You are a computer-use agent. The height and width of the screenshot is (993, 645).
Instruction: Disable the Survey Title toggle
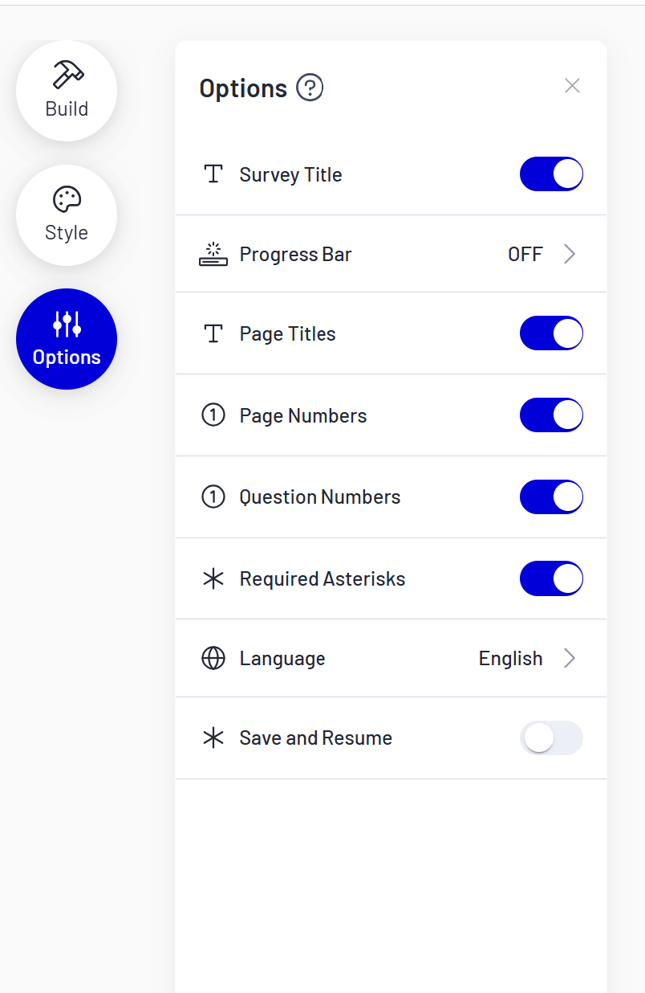click(551, 174)
